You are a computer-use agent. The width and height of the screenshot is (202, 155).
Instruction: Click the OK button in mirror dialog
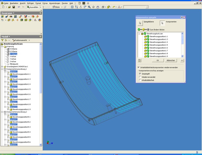pos(157,60)
